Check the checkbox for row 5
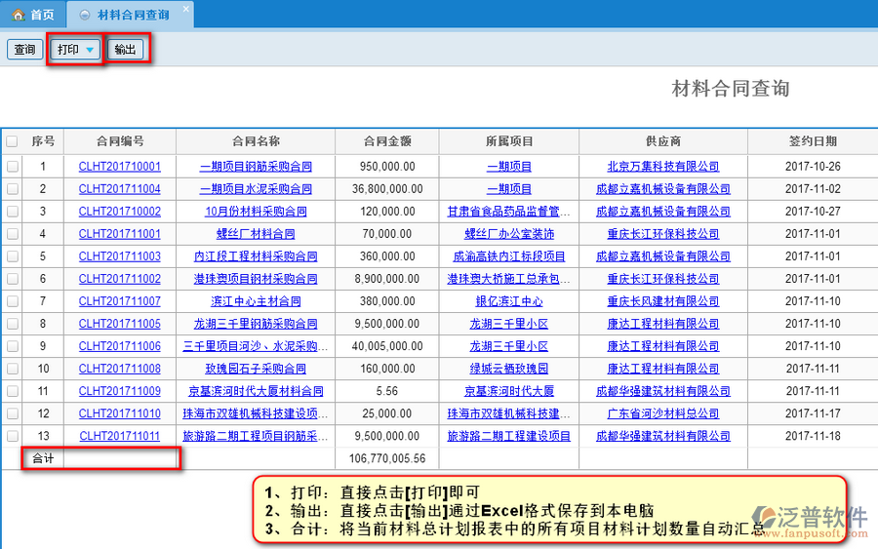 point(12,256)
